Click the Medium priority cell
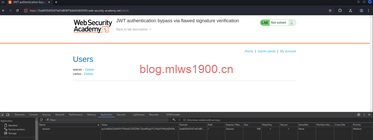373x140 pixels. [x=362, y=129]
